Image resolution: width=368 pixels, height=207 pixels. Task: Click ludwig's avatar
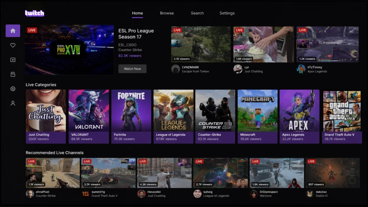pos(197,194)
